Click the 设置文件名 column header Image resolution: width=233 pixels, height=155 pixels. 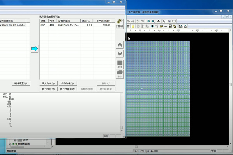point(69,21)
